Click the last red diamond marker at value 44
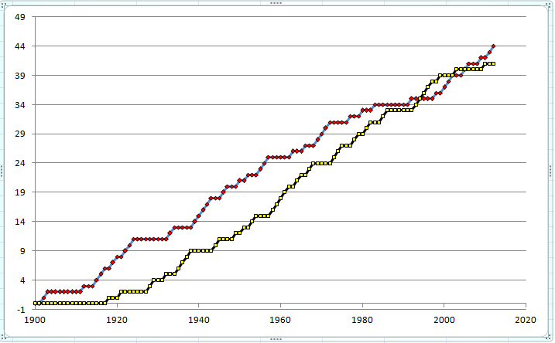Viewport: 555px width, 343px height. pos(493,46)
